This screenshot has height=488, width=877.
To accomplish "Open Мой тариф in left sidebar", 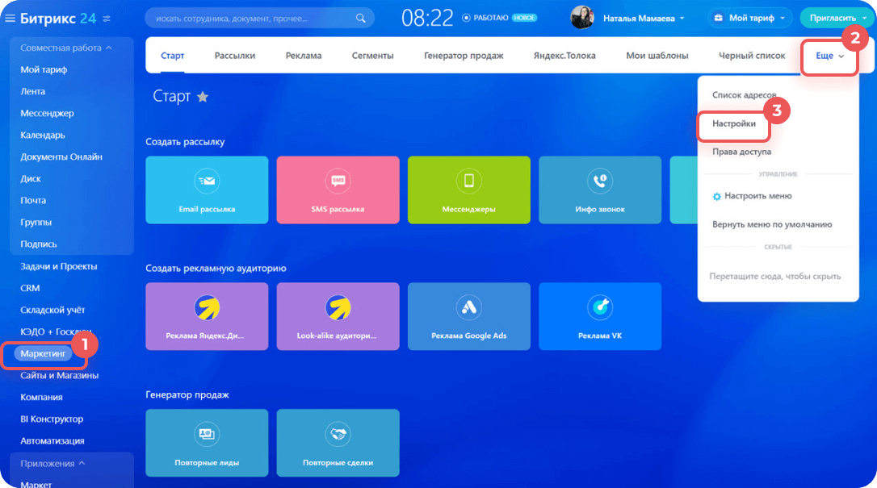I will tap(44, 70).
